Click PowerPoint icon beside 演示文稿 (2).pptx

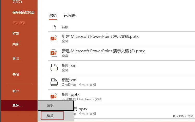click(x=53, y=53)
